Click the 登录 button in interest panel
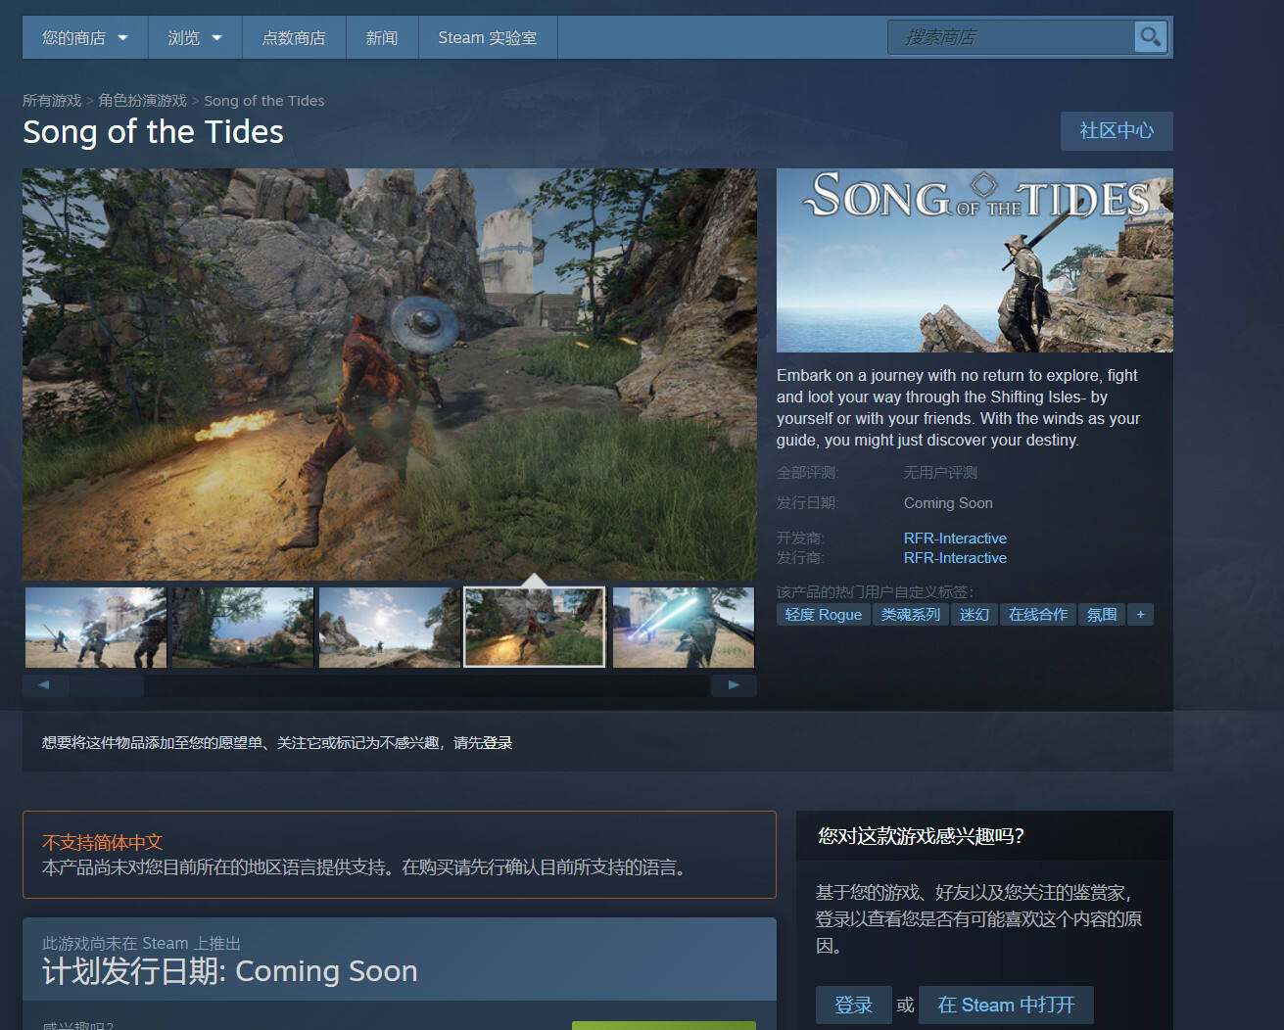The height and width of the screenshot is (1030, 1284). pos(854,1006)
